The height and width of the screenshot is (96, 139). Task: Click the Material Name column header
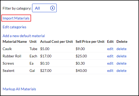click(x=15, y=42)
